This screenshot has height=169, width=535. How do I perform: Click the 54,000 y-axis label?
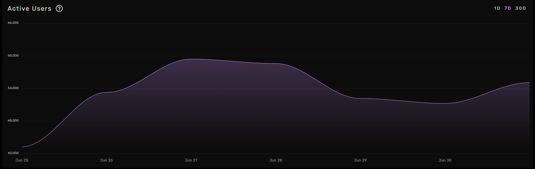pyautogui.click(x=13, y=88)
